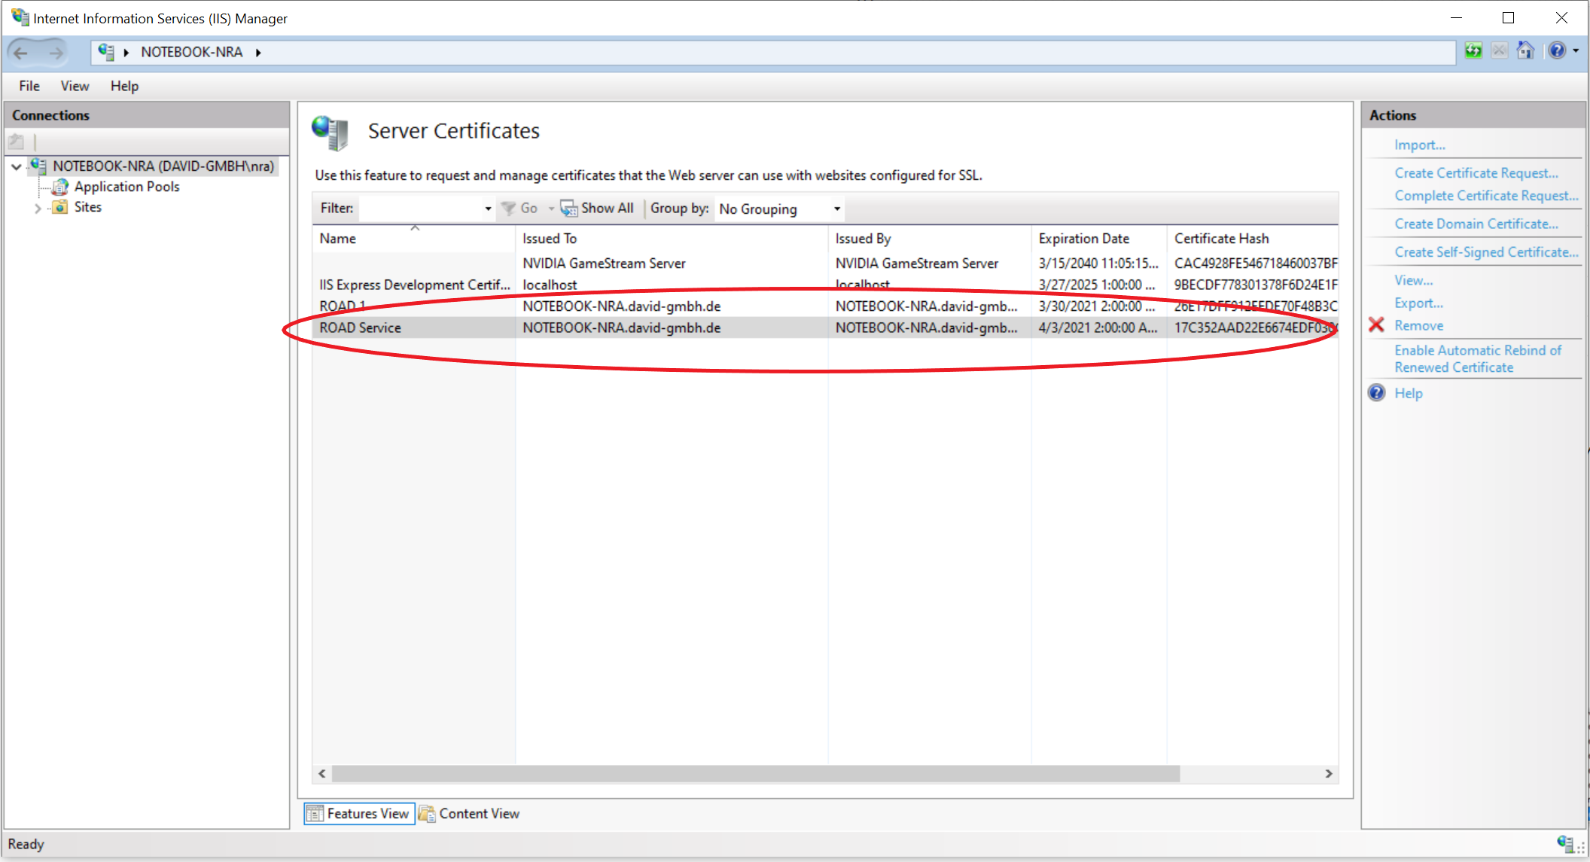
Task: Collapse the NOTEBOOK-NRA server node
Action: click(17, 166)
